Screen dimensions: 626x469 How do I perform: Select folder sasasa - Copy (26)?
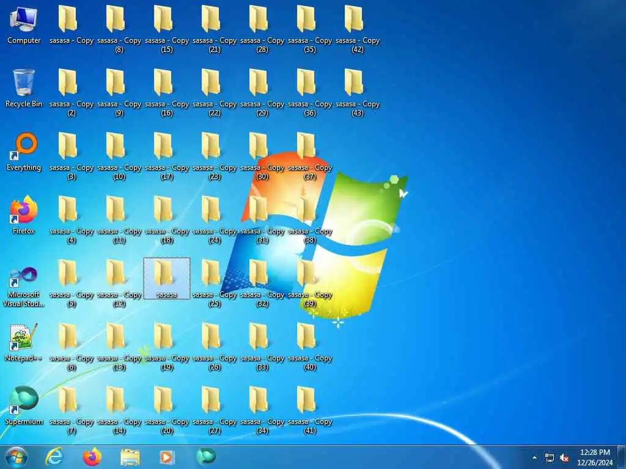215,347
